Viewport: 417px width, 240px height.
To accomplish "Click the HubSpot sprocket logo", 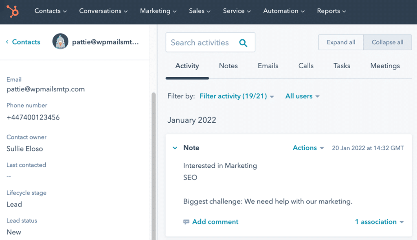I will point(12,11).
